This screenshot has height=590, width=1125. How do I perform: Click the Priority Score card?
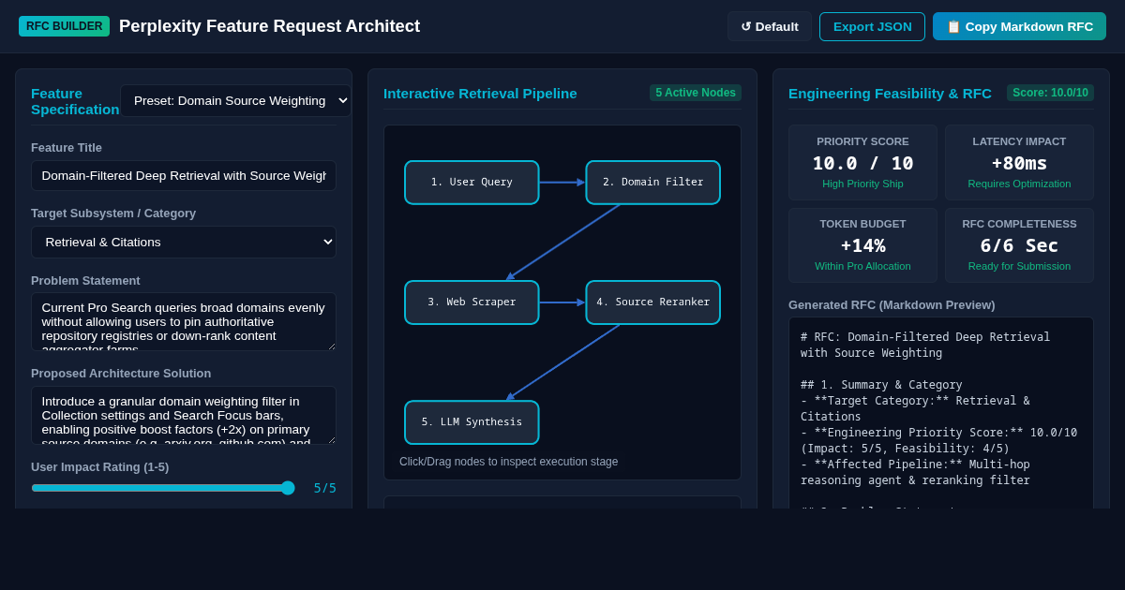tap(862, 163)
